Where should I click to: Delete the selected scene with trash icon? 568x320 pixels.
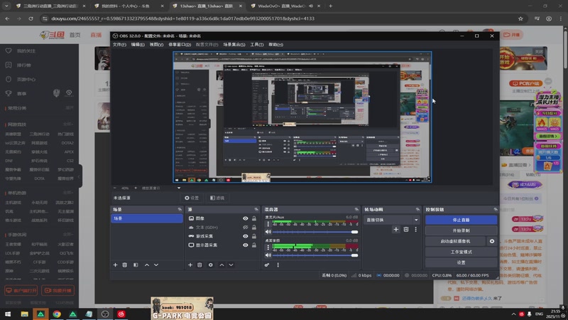126,265
